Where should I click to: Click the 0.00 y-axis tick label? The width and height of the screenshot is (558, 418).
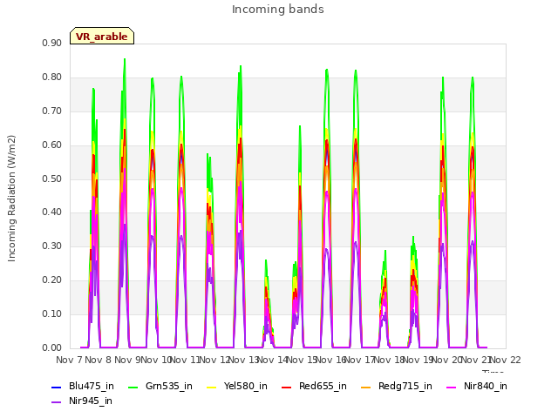click(52, 348)
